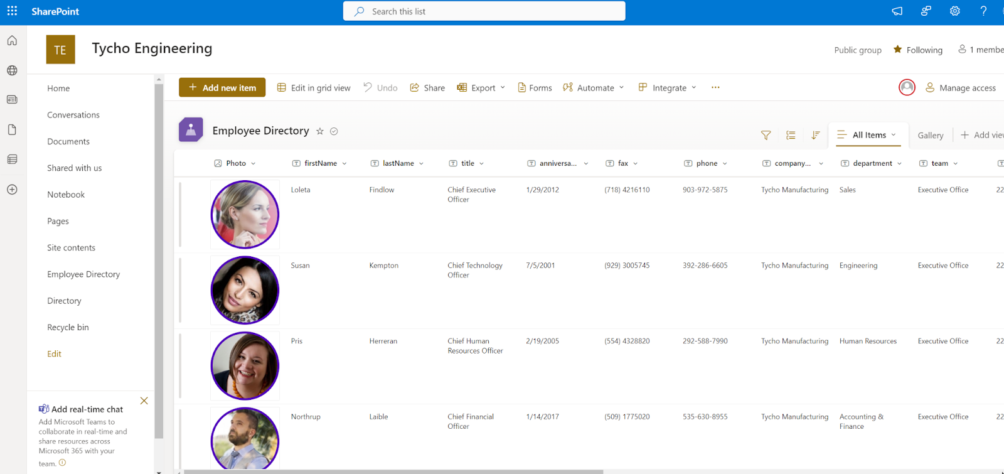
Task: Click Share in the command bar
Action: coord(427,87)
